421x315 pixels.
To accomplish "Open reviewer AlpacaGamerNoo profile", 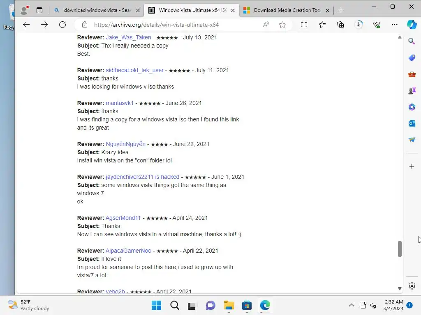I will click(128, 251).
